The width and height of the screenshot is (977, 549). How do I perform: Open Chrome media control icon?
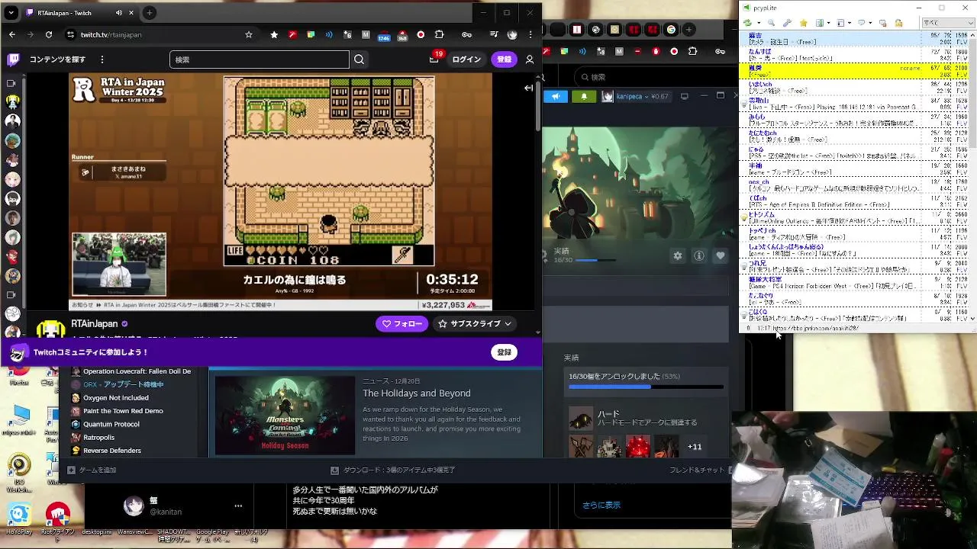[494, 34]
